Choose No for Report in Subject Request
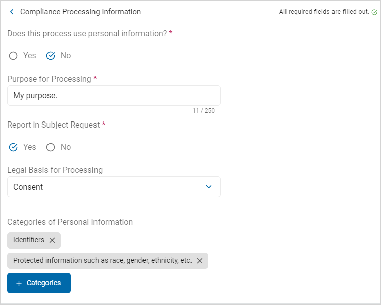Image resolution: width=381 pixels, height=305 pixels. point(51,147)
